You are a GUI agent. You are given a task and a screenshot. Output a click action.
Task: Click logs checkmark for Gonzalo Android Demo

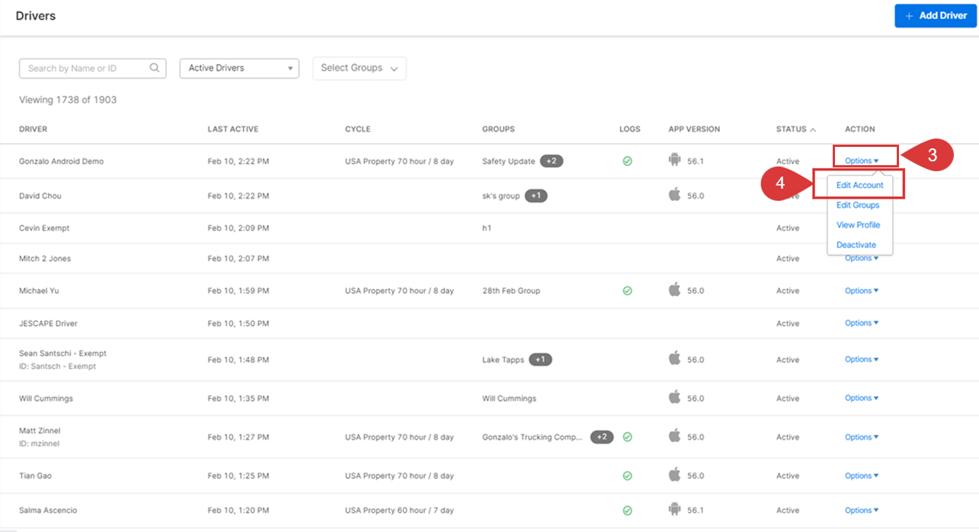[628, 161]
